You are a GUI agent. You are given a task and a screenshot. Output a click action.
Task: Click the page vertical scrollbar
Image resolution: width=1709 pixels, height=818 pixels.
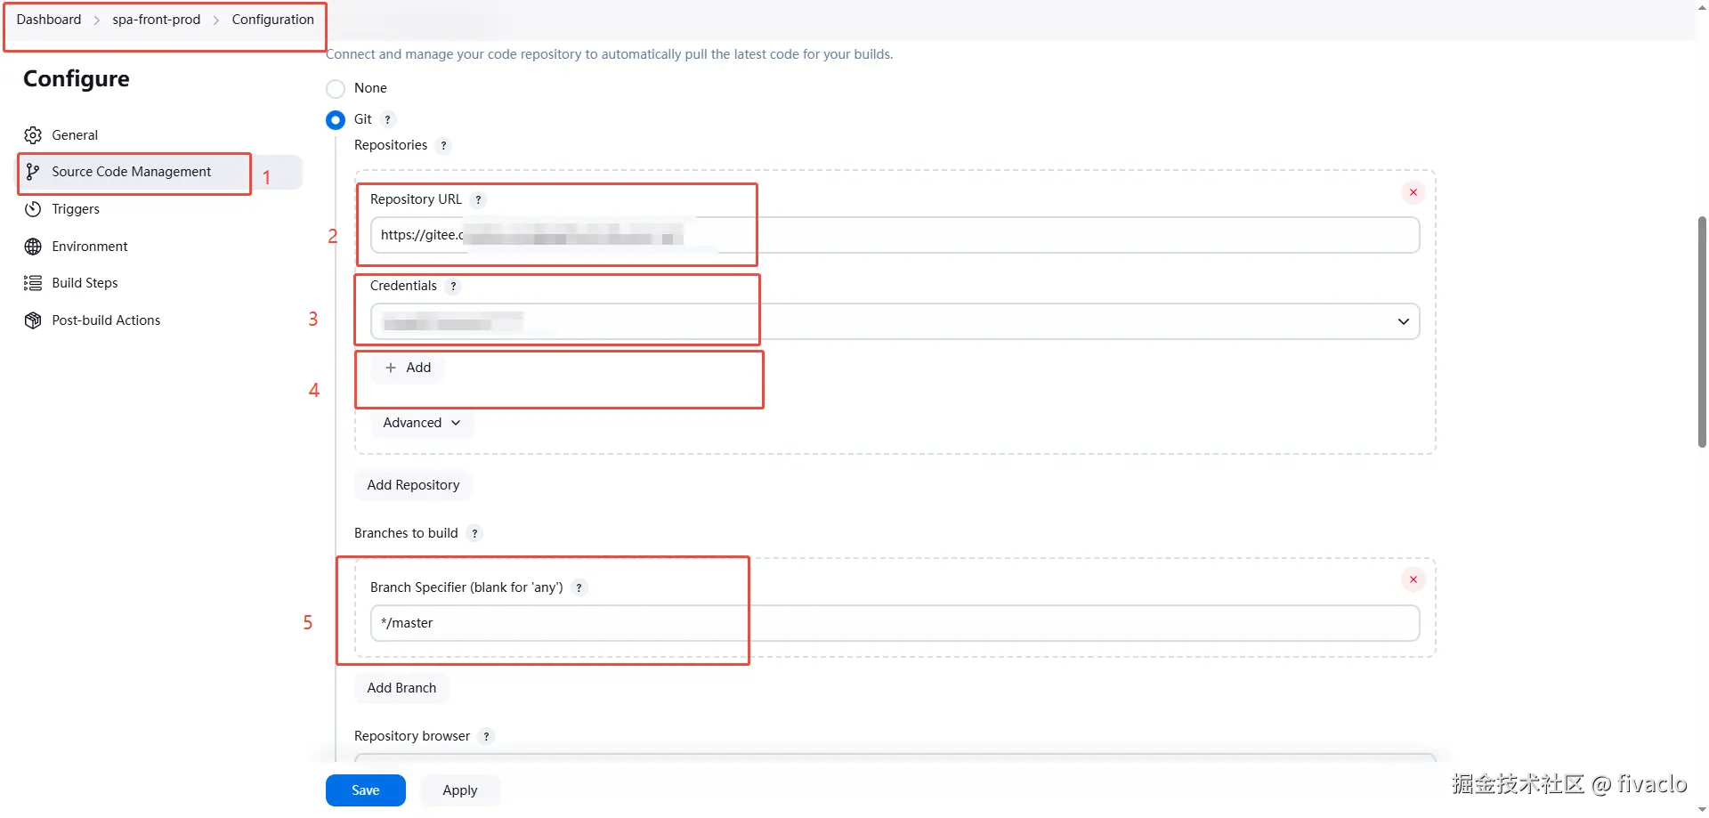click(x=1702, y=329)
